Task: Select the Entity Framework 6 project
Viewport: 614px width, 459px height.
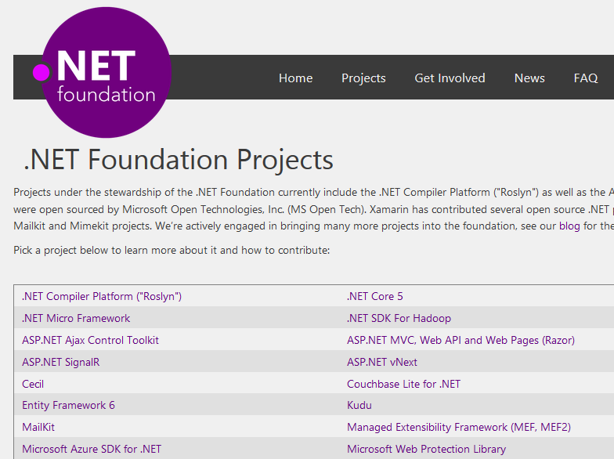Action: (69, 406)
